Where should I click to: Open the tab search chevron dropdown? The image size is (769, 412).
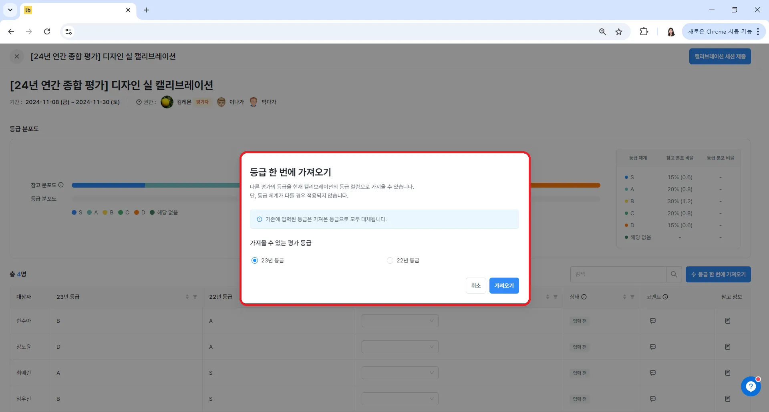click(x=10, y=10)
